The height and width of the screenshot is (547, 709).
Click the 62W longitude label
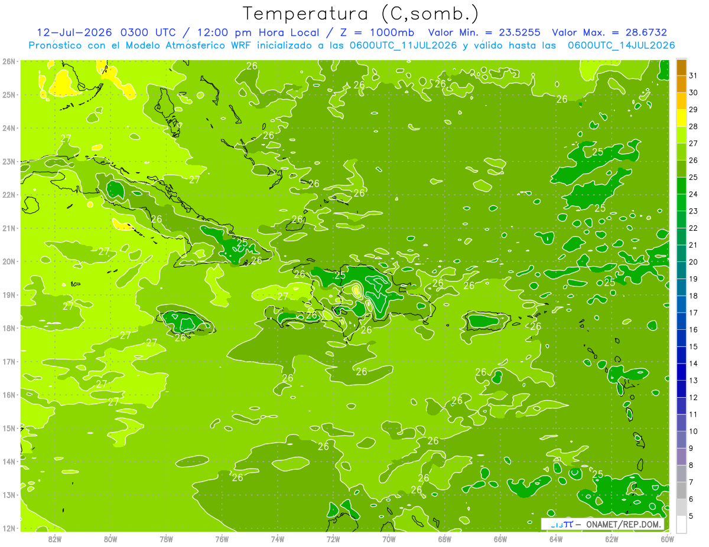click(612, 538)
